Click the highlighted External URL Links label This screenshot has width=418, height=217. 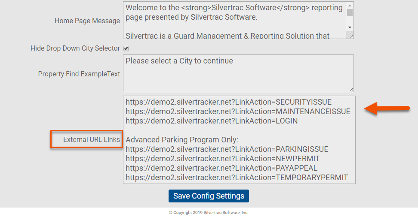point(92,140)
